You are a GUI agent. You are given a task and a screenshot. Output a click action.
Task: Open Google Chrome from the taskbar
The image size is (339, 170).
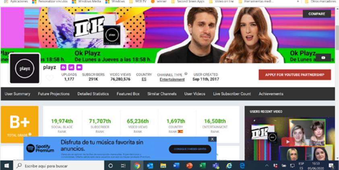click(137, 165)
